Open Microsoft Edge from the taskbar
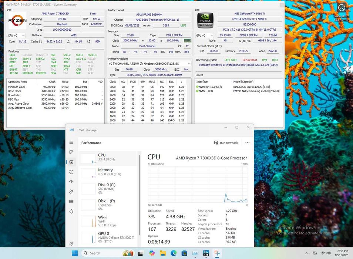353x259 pixels. 173,253
